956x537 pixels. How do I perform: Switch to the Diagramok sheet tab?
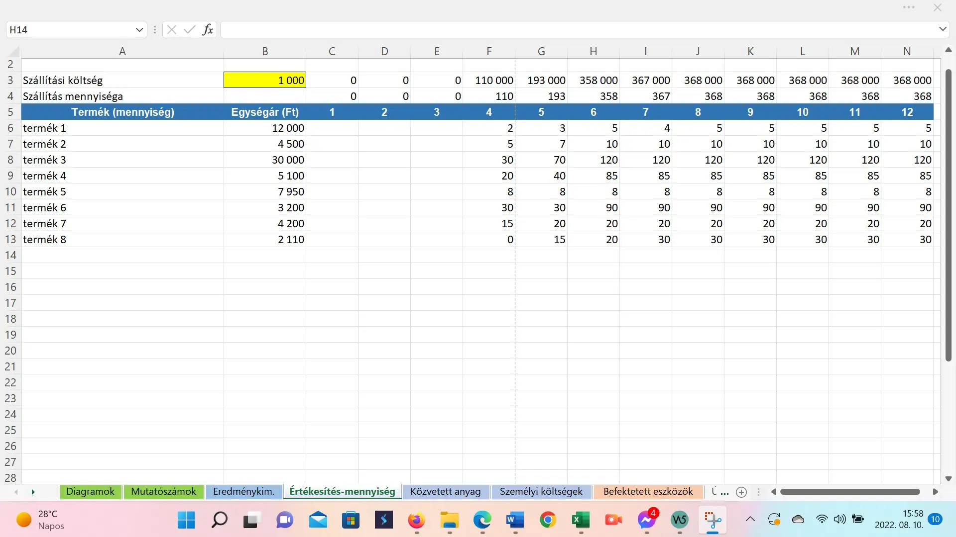[90, 492]
